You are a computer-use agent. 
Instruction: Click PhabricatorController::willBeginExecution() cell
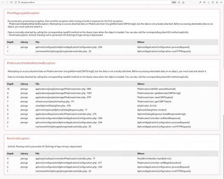pyautogui.click(x=159, y=163)
